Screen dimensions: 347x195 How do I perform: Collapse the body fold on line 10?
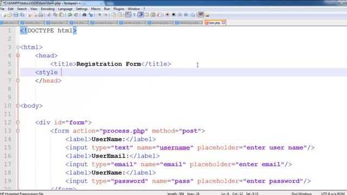pyautogui.click(x=18, y=106)
